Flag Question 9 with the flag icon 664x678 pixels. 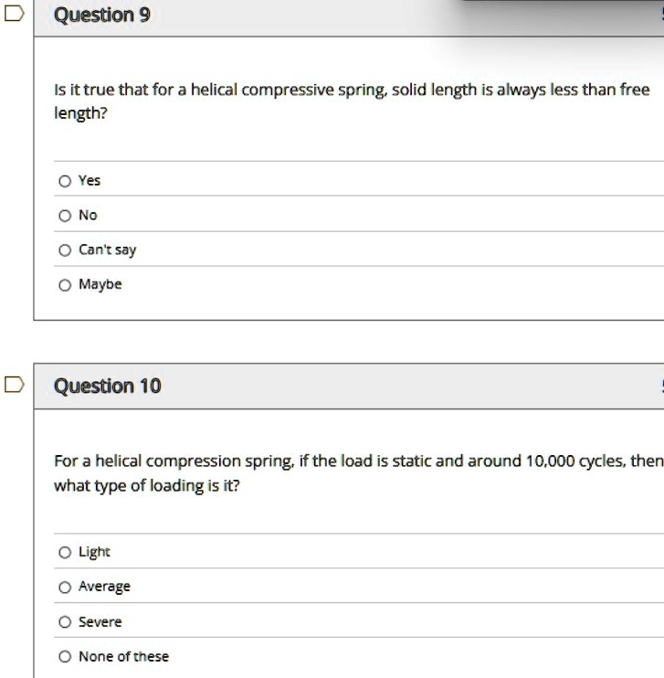15,14
